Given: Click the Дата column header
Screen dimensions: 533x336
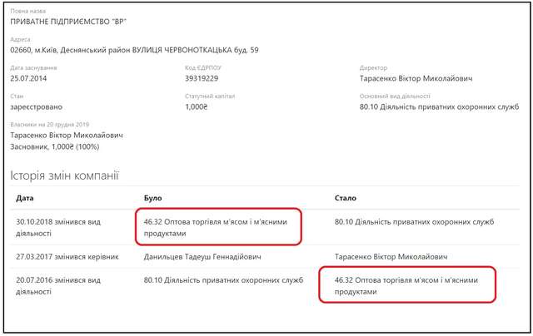Looking at the screenshot, I should (25, 199).
